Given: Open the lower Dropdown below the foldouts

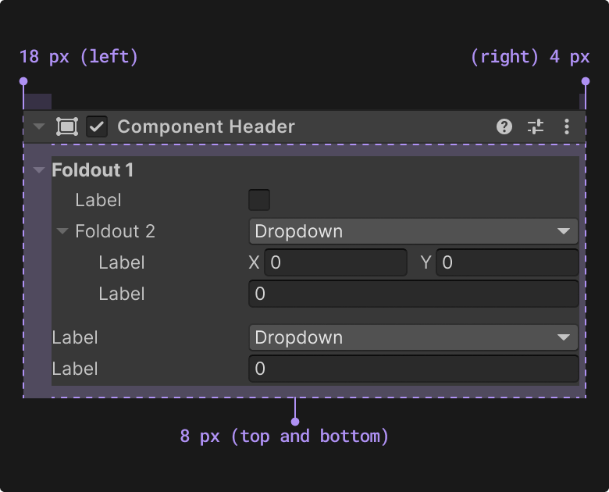Looking at the screenshot, I should (x=414, y=337).
